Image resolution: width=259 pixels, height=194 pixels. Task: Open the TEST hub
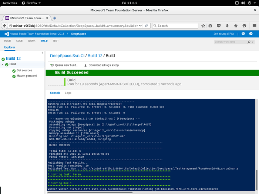[x=55, y=41]
